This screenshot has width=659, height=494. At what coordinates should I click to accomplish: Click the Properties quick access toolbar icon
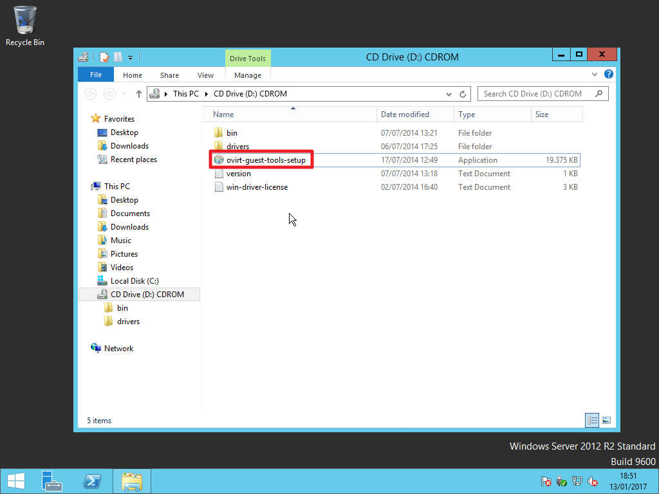104,57
